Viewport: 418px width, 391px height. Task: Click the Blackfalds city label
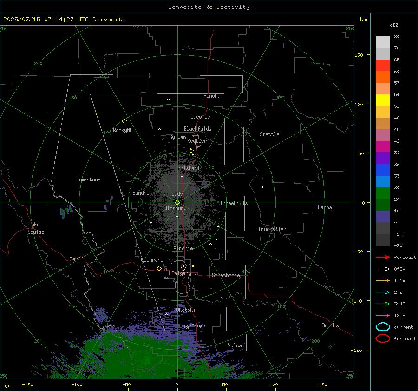[197, 129]
